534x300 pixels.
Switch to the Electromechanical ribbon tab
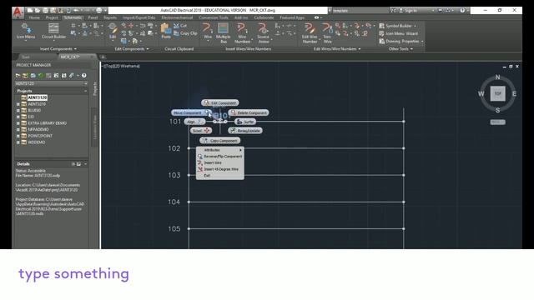177,17
